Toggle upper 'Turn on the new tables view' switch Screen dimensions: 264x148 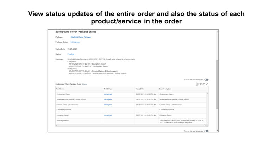[206, 80]
